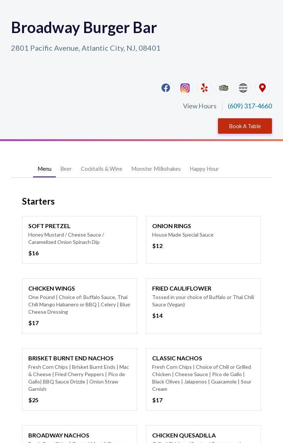Image resolution: width=283 pixels, height=443 pixels.
Task: Open the Facebook page icon
Action: [x=166, y=88]
